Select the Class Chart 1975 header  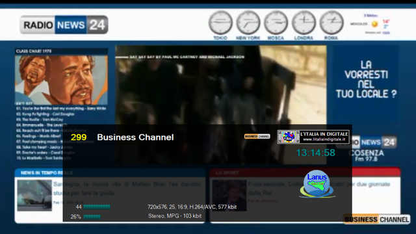tap(61, 51)
